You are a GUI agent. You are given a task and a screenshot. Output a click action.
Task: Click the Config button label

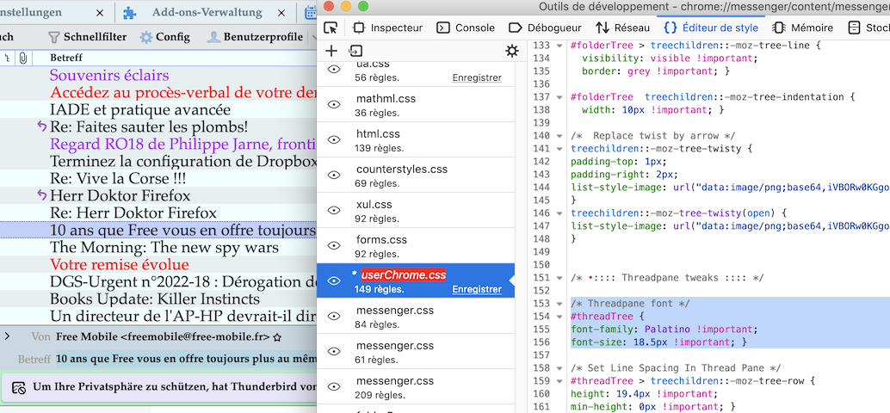pyautogui.click(x=172, y=38)
